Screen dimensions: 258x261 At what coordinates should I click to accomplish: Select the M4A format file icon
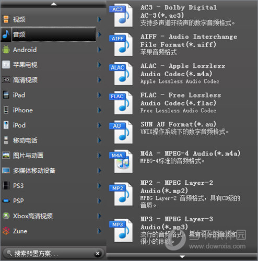[121, 162]
